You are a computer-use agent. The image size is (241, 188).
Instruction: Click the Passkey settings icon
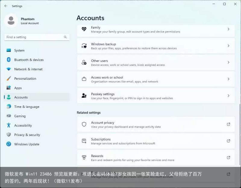[84, 96]
